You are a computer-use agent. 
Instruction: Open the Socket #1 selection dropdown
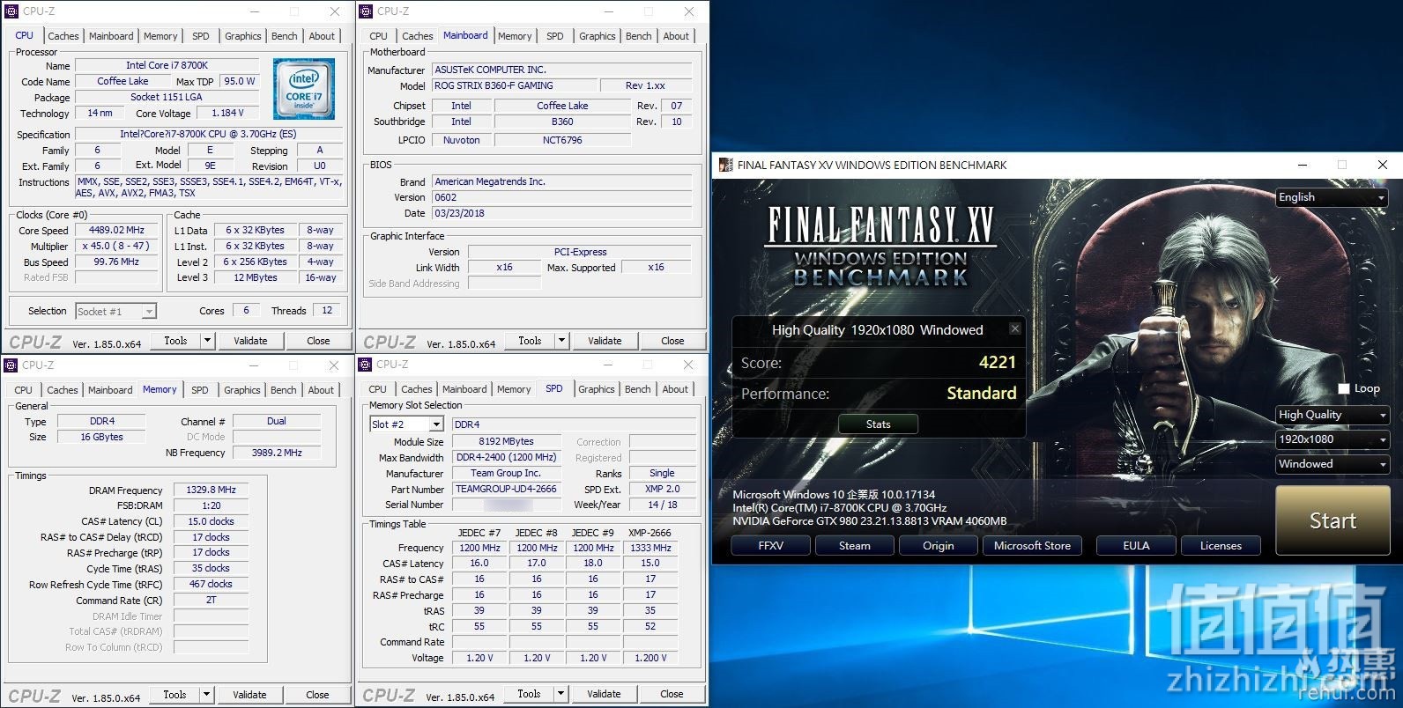[115, 311]
